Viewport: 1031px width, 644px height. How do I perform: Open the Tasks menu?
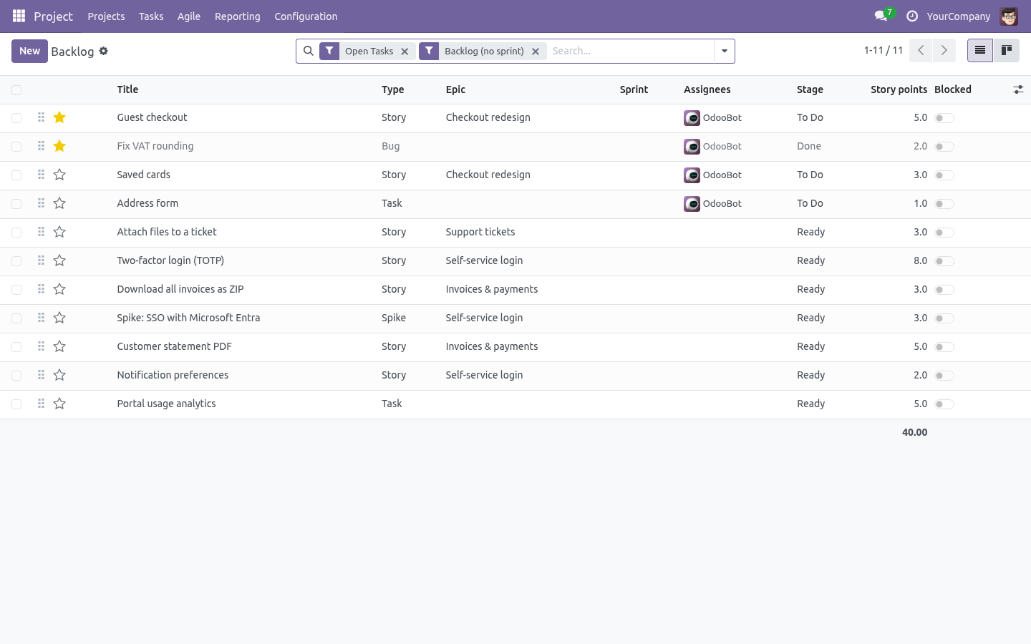[151, 16]
